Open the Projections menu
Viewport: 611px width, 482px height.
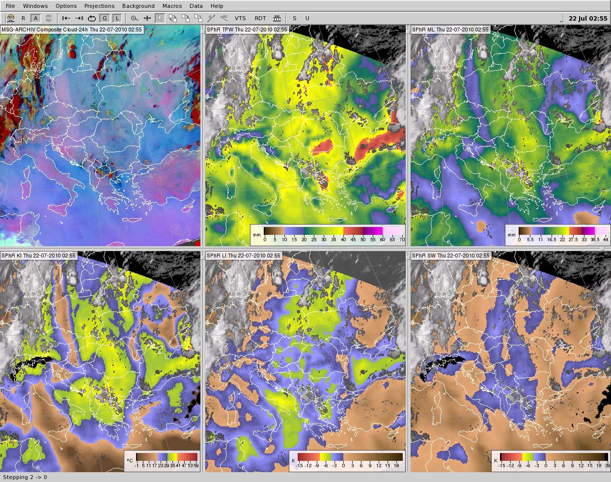click(99, 6)
